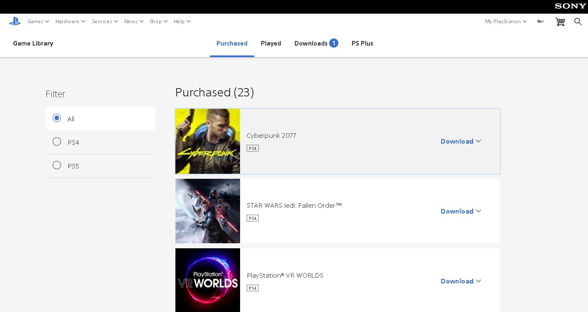Viewport: 588px width, 312px height.
Task: Expand Download options for Cyberpunk 2077
Action: [x=461, y=142]
